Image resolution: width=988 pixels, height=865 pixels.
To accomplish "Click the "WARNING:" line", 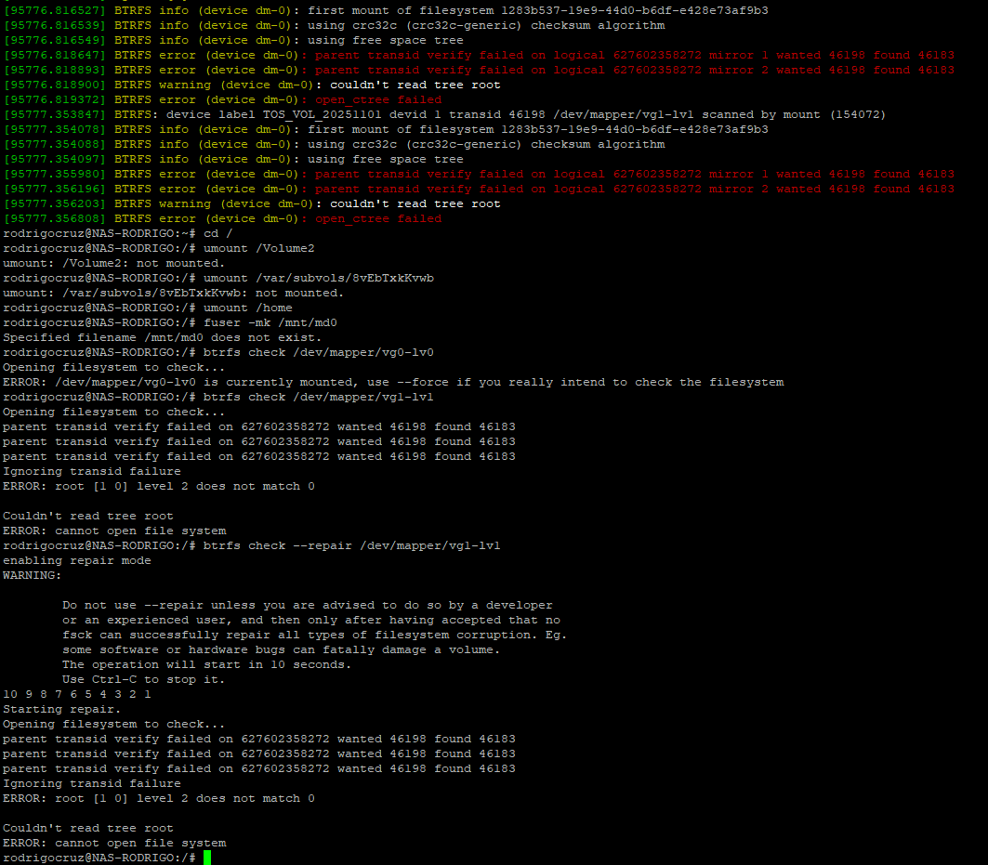I will (33, 575).
